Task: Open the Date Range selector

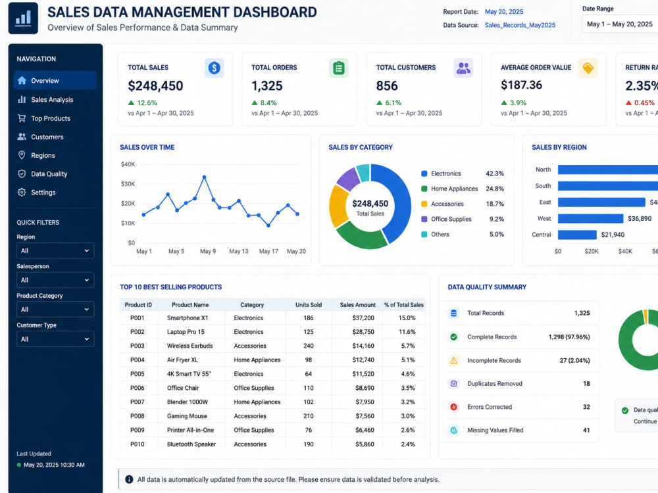Action: (620, 24)
